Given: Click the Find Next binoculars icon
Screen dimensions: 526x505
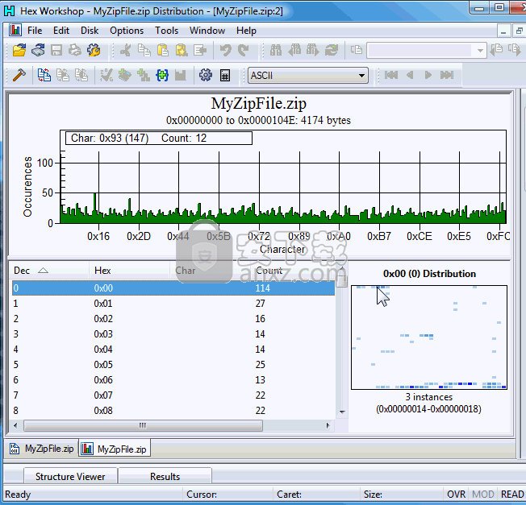Looking at the screenshot, I should pyautogui.click(x=313, y=50).
